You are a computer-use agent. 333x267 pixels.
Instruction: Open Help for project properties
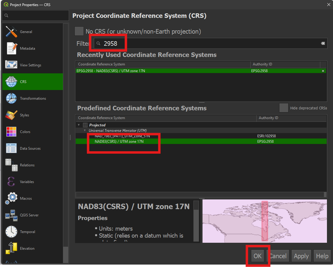(x=322, y=256)
